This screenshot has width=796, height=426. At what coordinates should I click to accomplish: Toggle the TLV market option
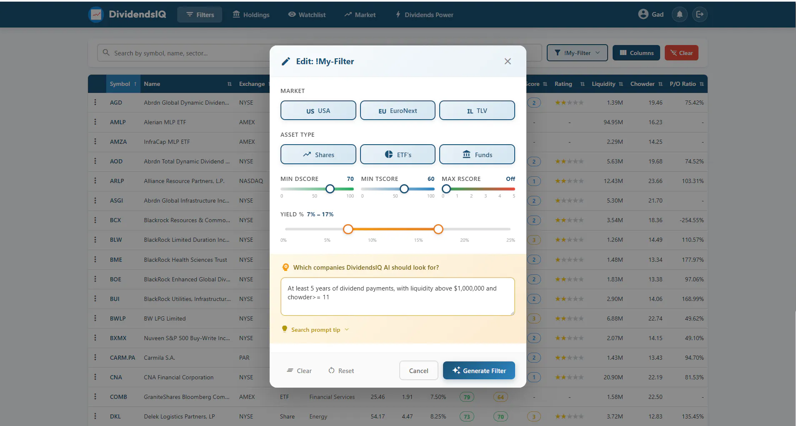(477, 110)
